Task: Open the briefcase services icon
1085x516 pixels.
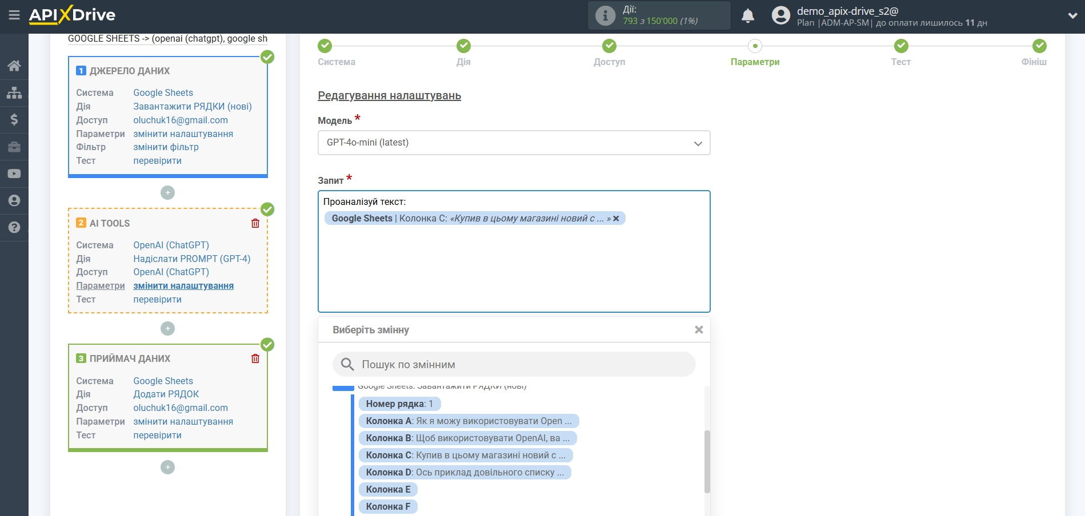Action: point(14,147)
